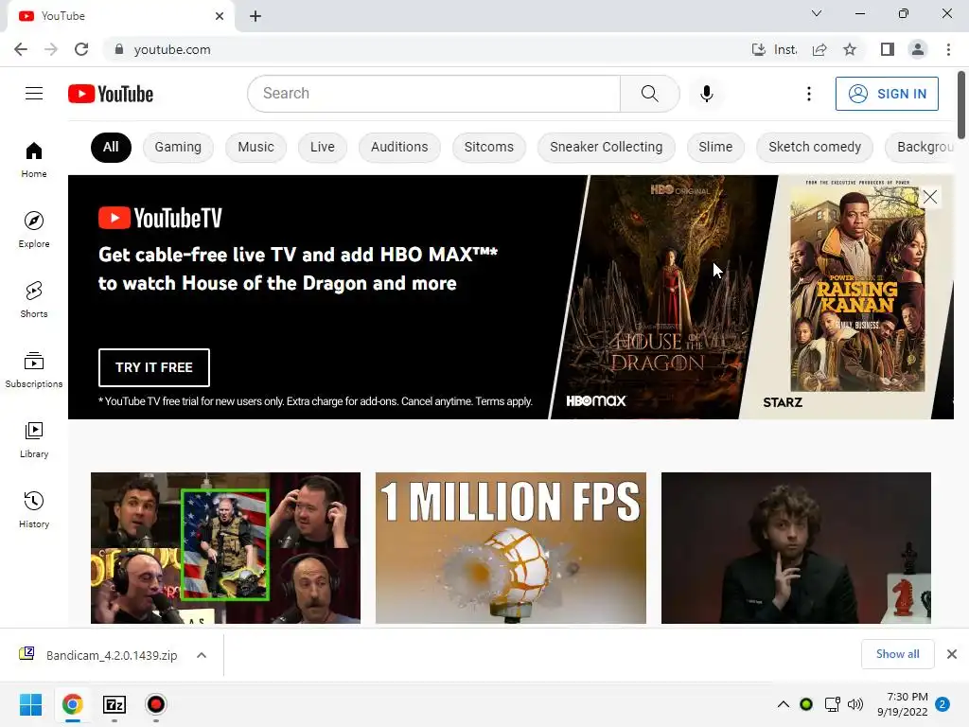Screen dimensions: 969x727
Task: Open the taskbar clock and date
Action: point(902,704)
